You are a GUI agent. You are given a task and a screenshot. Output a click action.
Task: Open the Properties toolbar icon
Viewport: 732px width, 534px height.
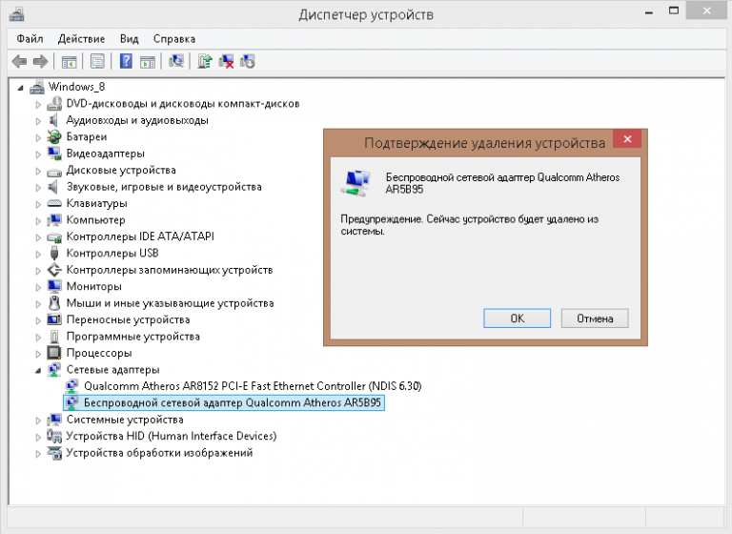pos(96,62)
